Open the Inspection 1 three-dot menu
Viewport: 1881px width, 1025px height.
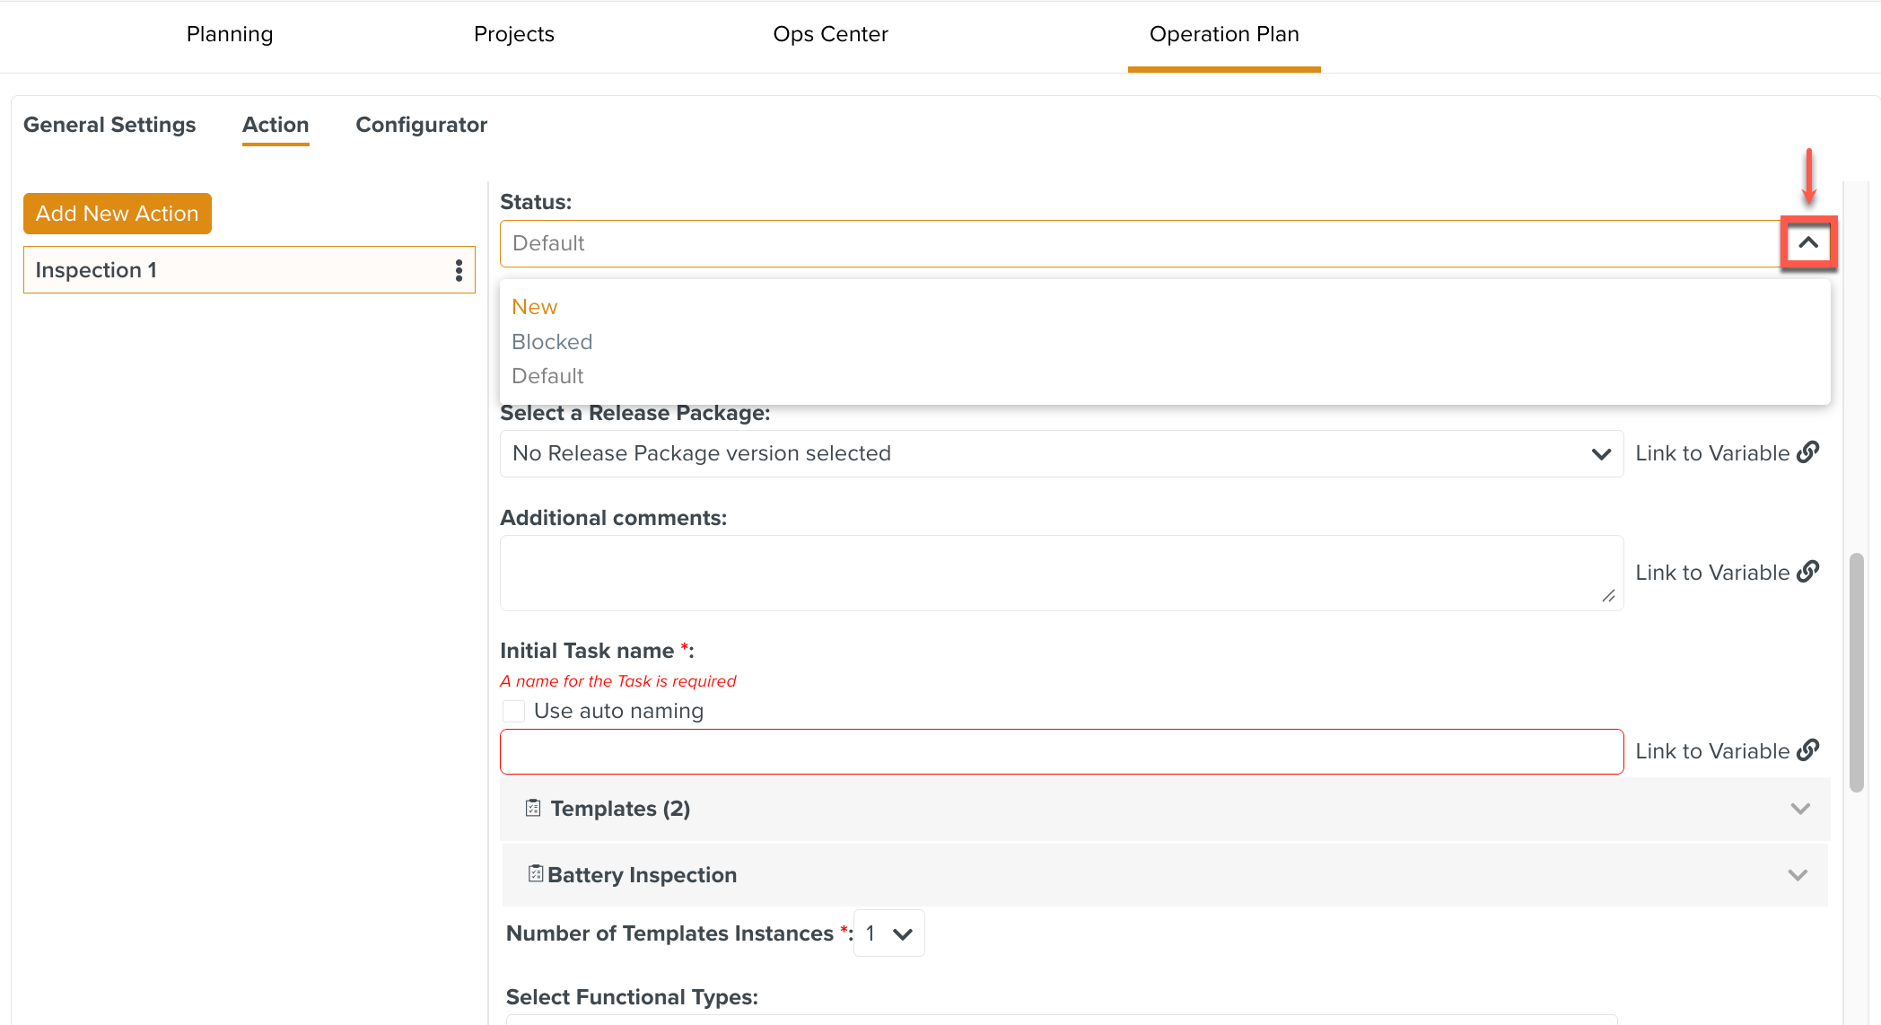click(459, 270)
